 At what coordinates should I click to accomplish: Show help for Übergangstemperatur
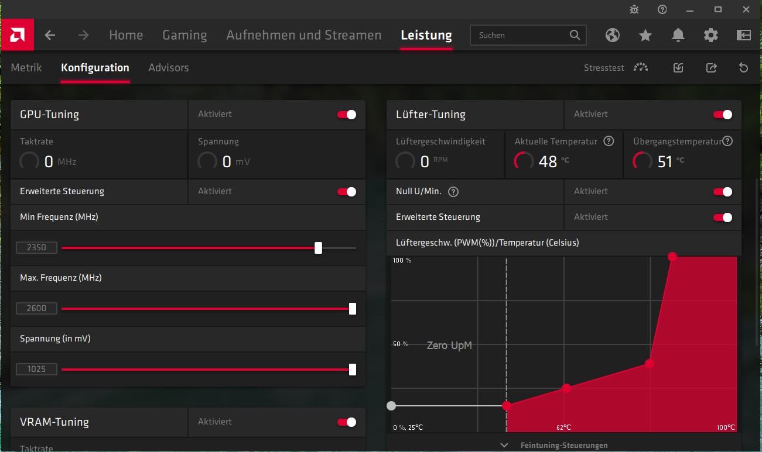[727, 141]
